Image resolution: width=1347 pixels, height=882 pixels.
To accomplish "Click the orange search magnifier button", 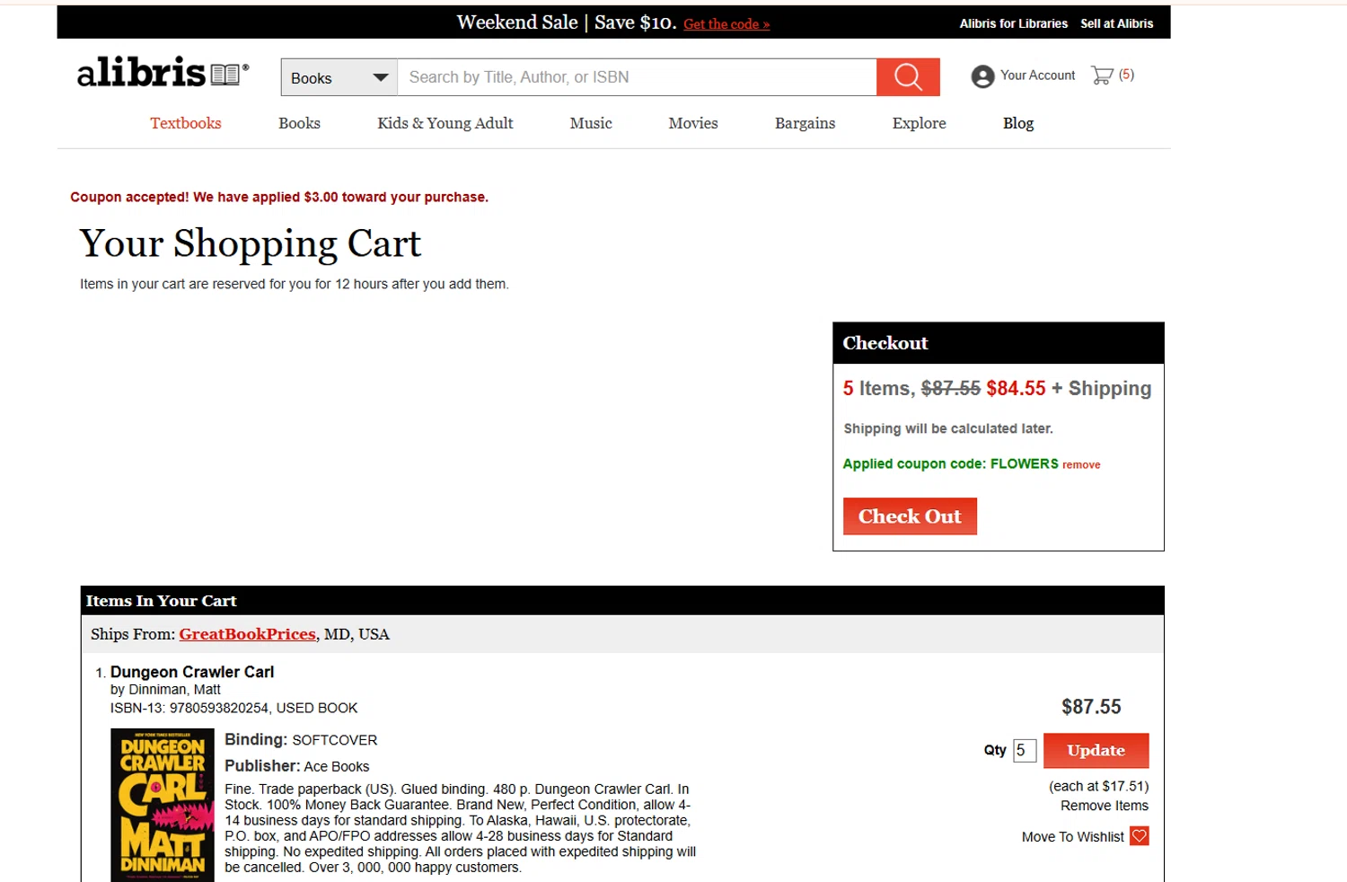I will pyautogui.click(x=908, y=77).
